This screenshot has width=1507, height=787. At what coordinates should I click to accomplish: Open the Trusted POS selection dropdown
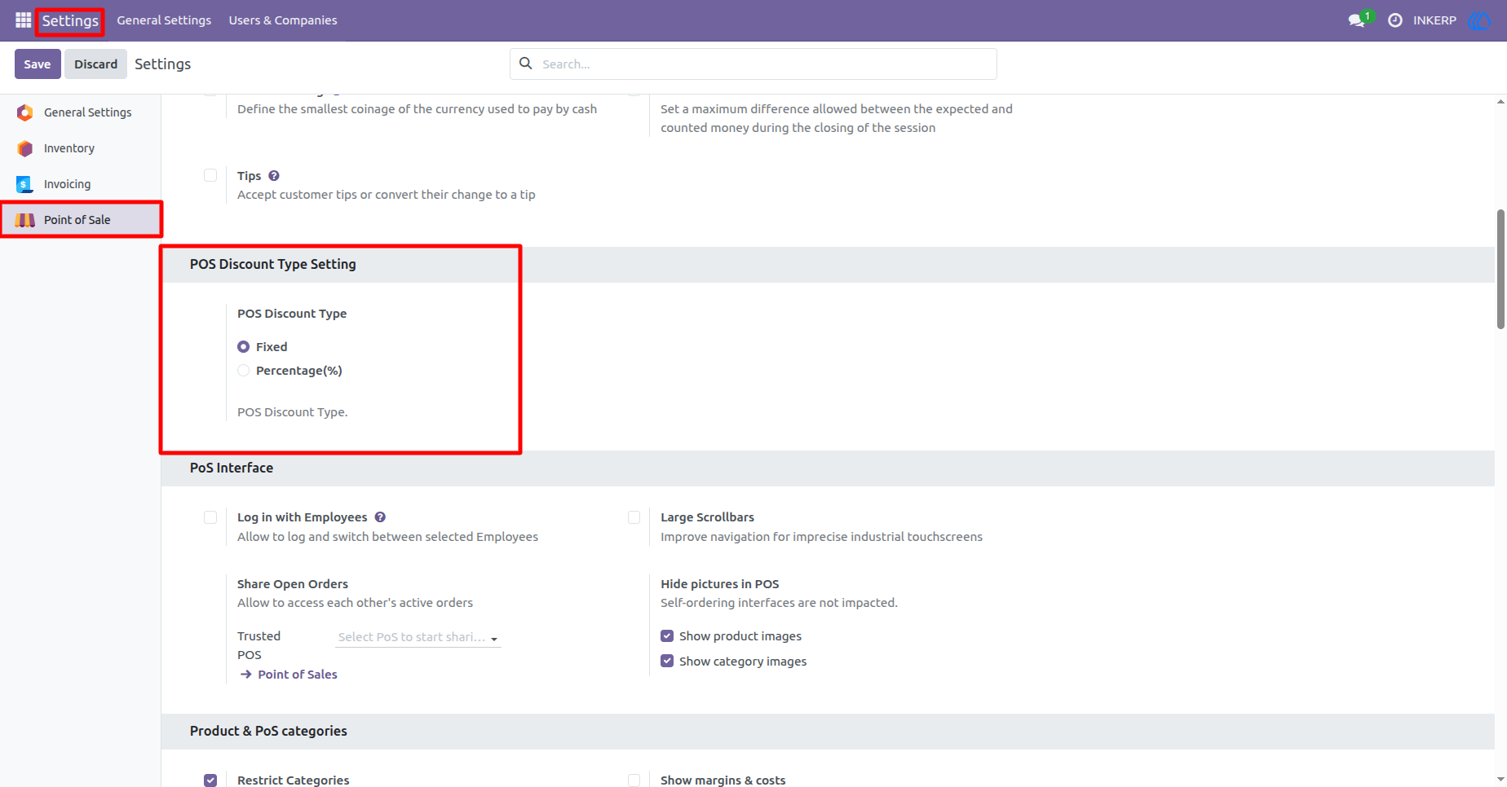(x=418, y=637)
